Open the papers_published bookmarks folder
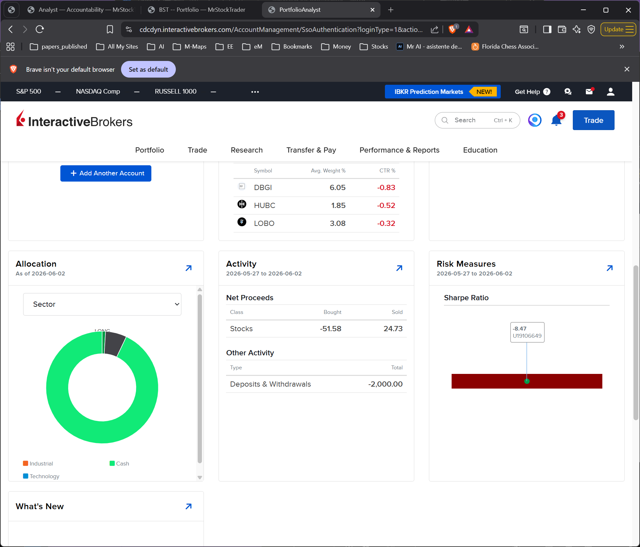Image resolution: width=640 pixels, height=547 pixels. click(x=58, y=47)
